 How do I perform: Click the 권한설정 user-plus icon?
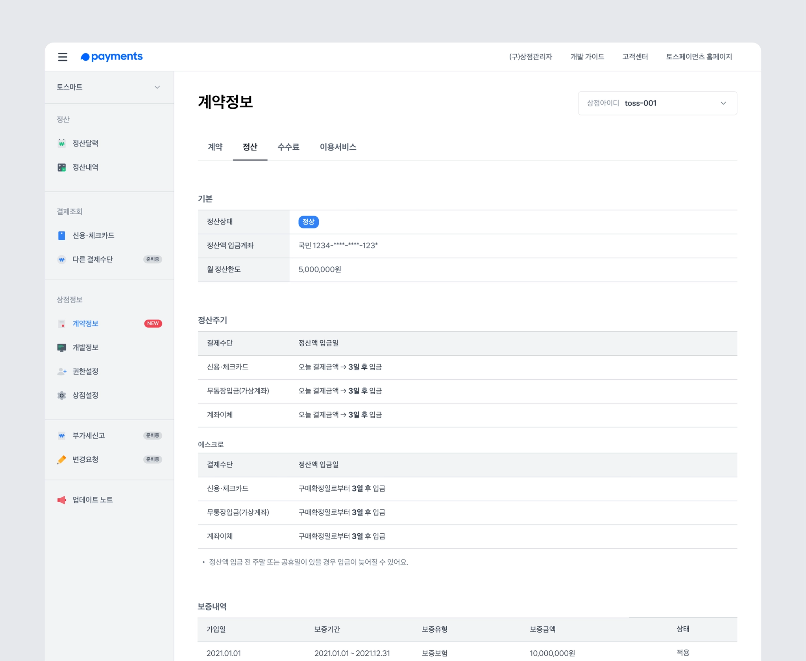coord(62,371)
